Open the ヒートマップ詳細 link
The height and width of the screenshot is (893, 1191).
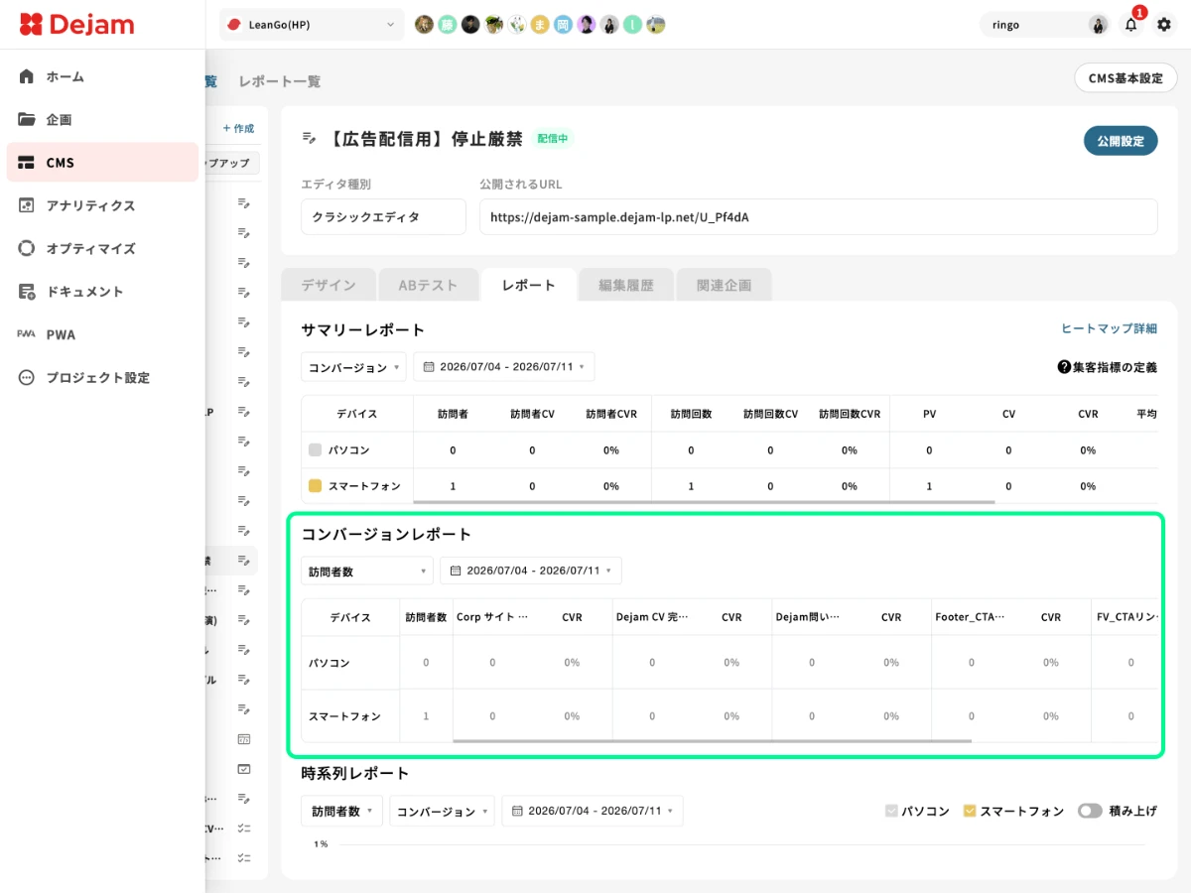point(1109,328)
